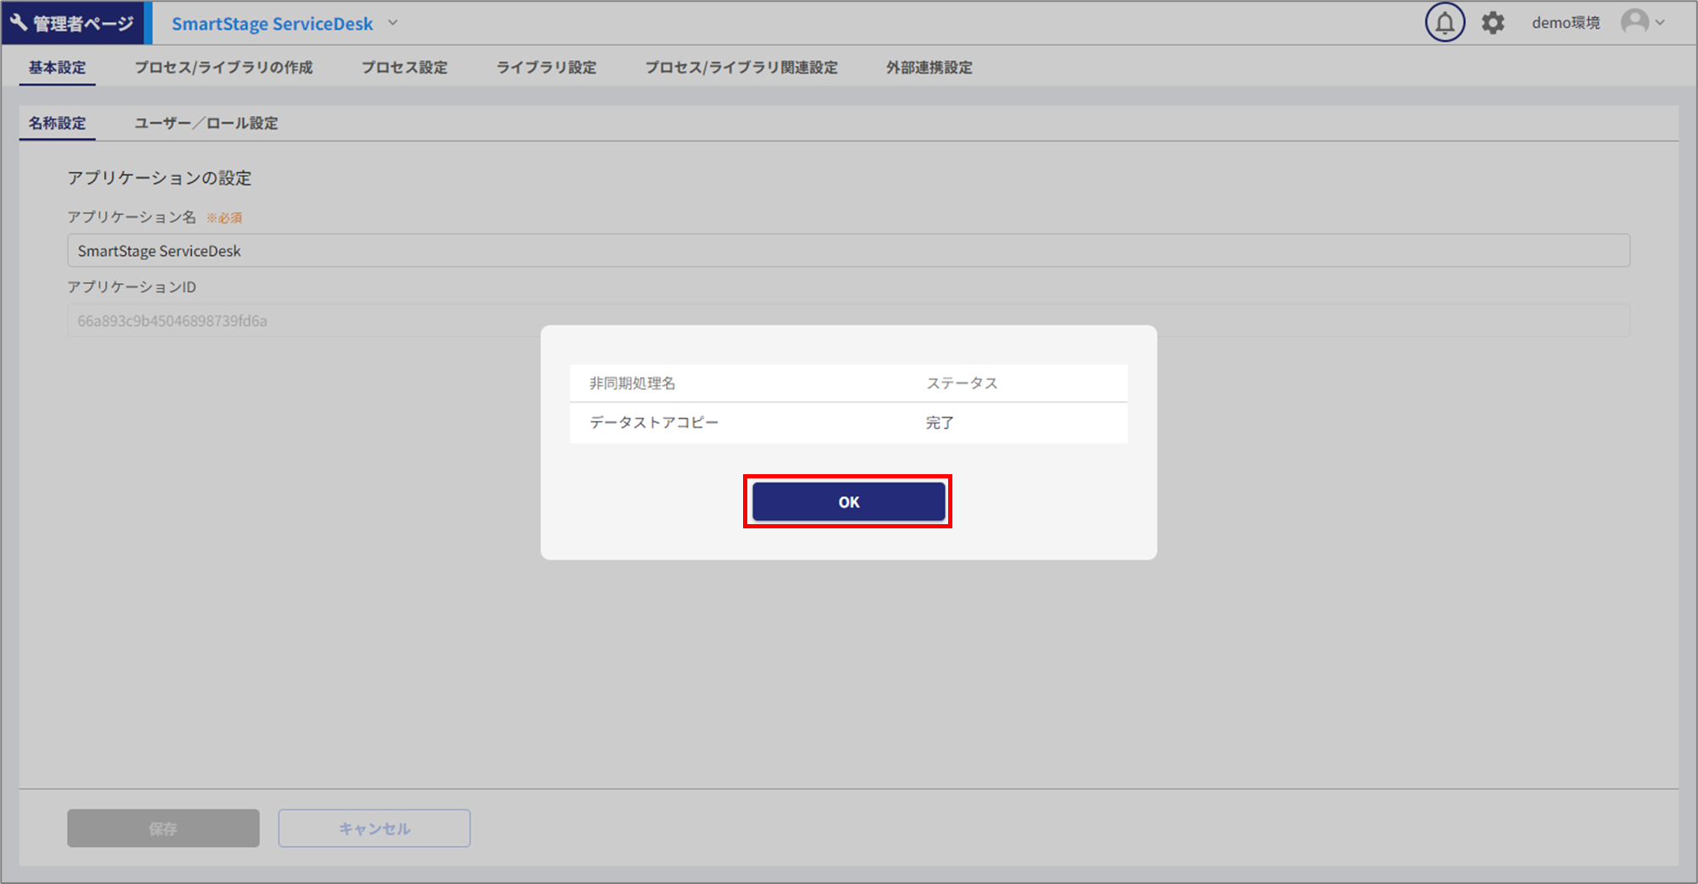Open the ユーザー／ロール設定 sub-tab
The height and width of the screenshot is (884, 1698).
(206, 124)
